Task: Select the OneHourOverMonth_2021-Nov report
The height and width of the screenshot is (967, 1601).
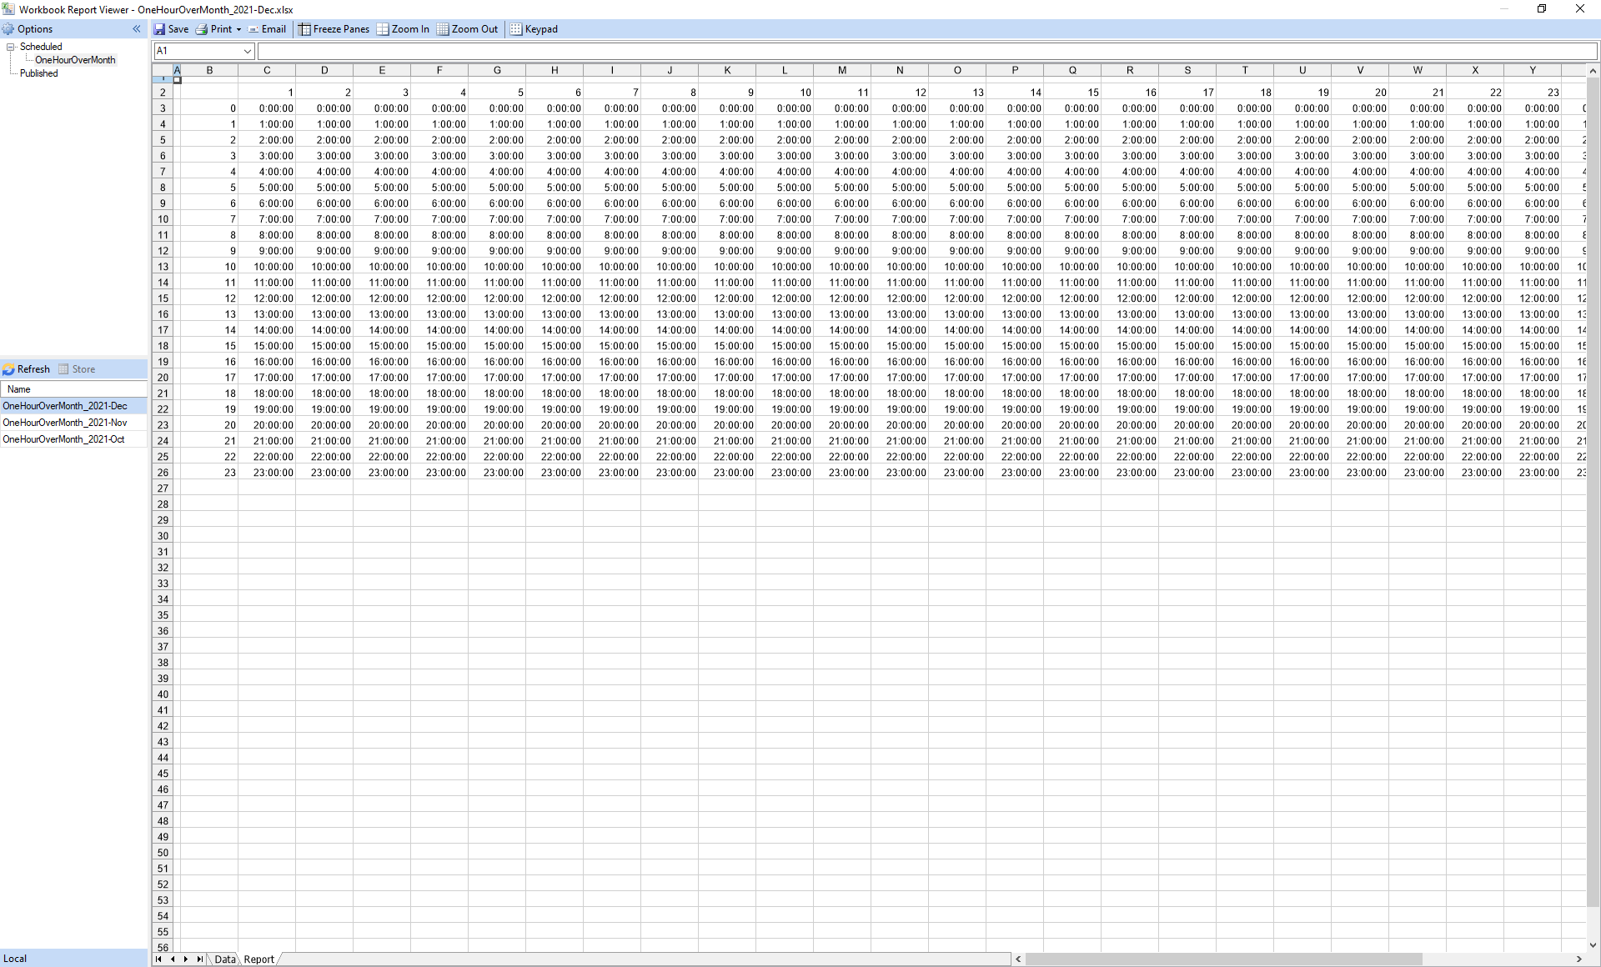Action: pos(63,423)
